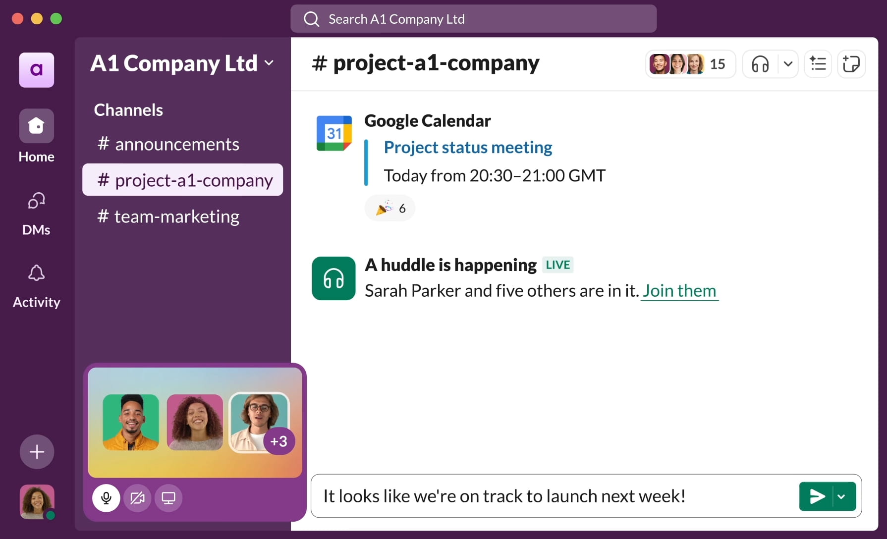Open send options dropdown next to send
The image size is (887, 539).
841,496
